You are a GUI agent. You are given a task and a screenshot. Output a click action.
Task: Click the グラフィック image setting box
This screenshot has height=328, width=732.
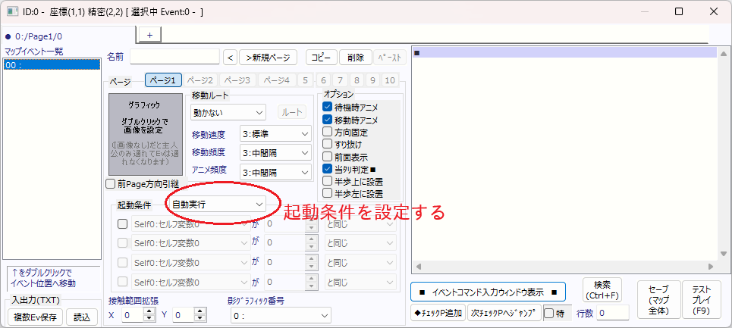tap(145, 134)
